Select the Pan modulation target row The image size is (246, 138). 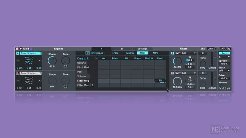point(80,72)
